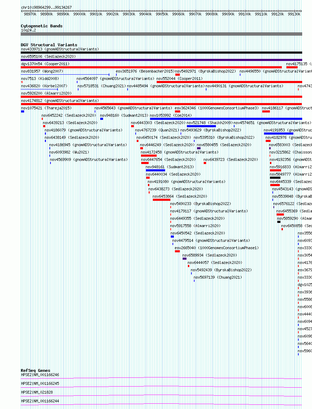Image resolution: width=312 pixels, height=409 pixels.
Task: Click nsv6439723 (Sedlazeck2020) label
Action: [231, 159]
